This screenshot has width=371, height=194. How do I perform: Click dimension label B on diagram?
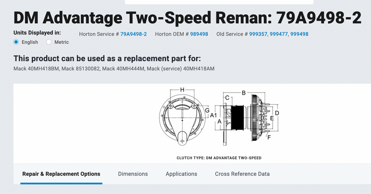244,93
